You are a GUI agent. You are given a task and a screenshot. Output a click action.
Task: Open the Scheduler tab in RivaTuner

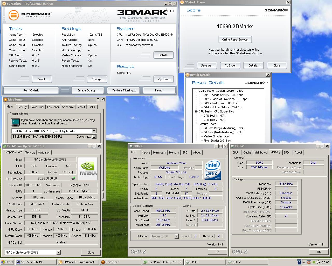[68, 107]
